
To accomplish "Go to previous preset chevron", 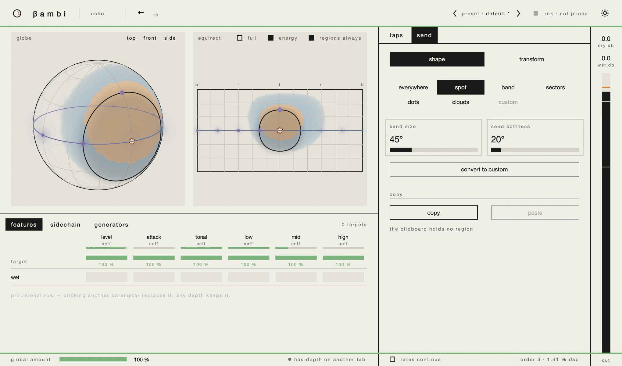I will click(455, 13).
